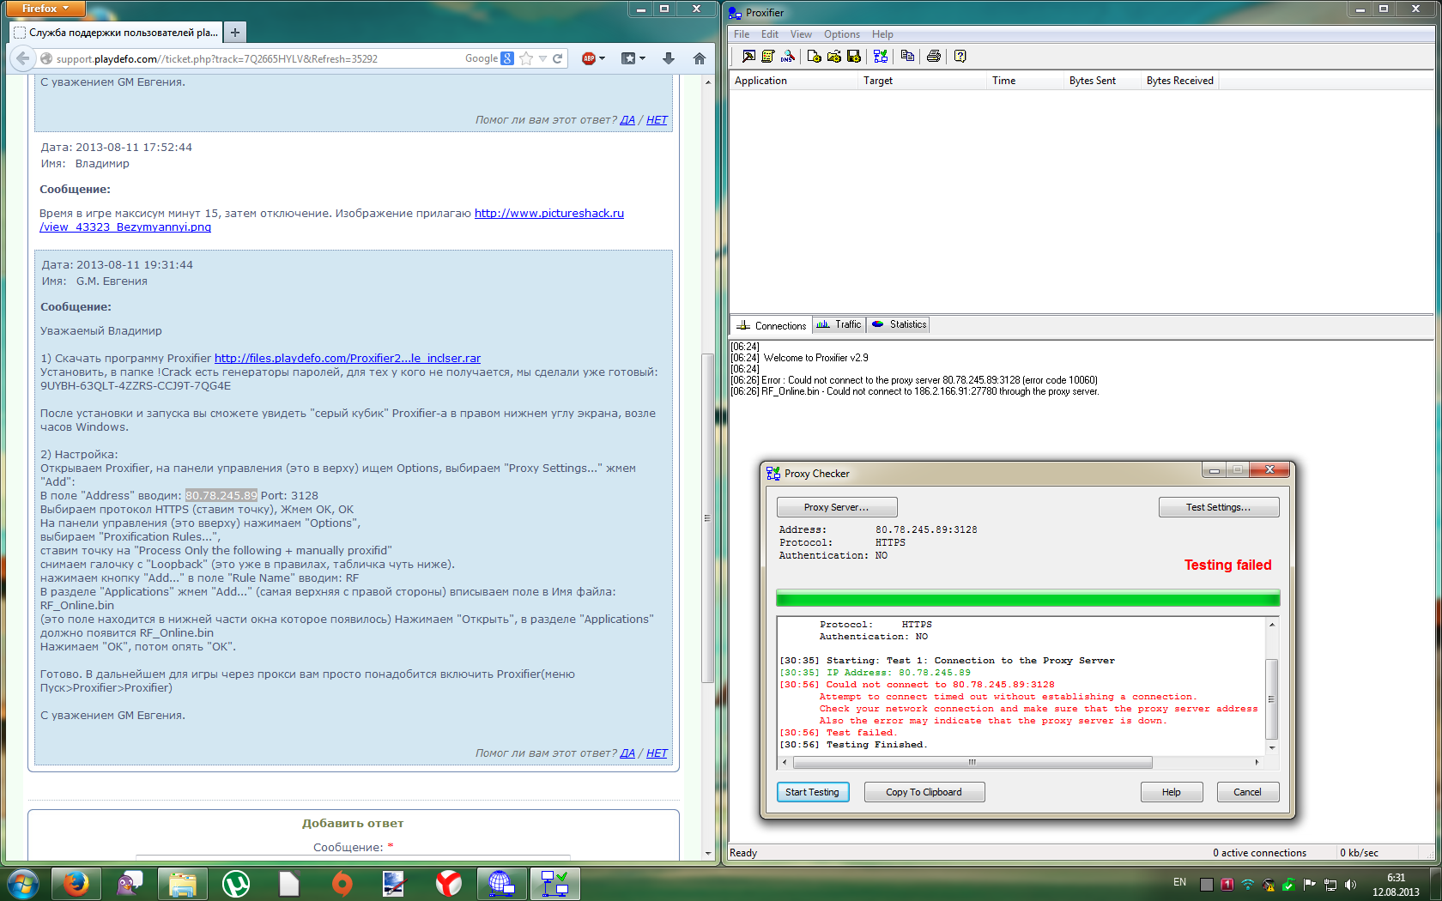The image size is (1442, 901).
Task: Click the lower НЕТ feedback link
Action: pyautogui.click(x=657, y=753)
